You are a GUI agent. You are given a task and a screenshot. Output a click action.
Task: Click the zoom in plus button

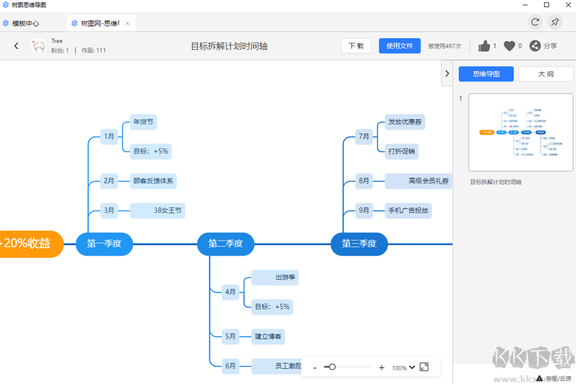381,368
